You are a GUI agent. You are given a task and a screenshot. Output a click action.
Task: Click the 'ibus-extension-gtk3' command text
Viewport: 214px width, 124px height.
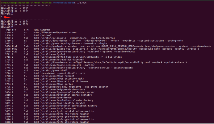click(62, 79)
